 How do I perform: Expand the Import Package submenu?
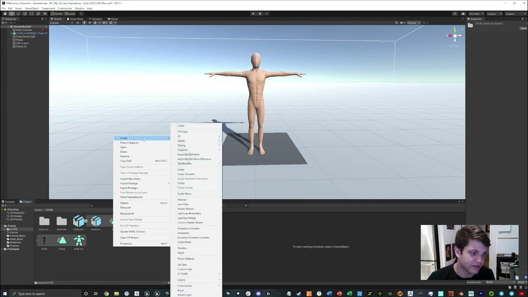(x=141, y=183)
